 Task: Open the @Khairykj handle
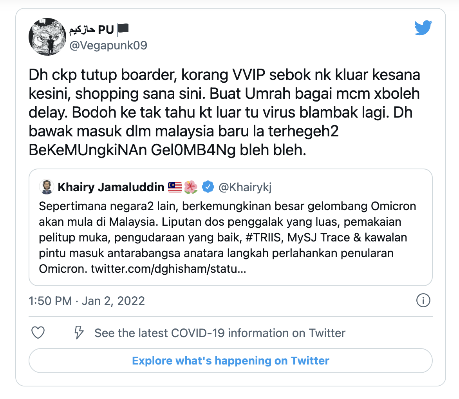(x=245, y=187)
